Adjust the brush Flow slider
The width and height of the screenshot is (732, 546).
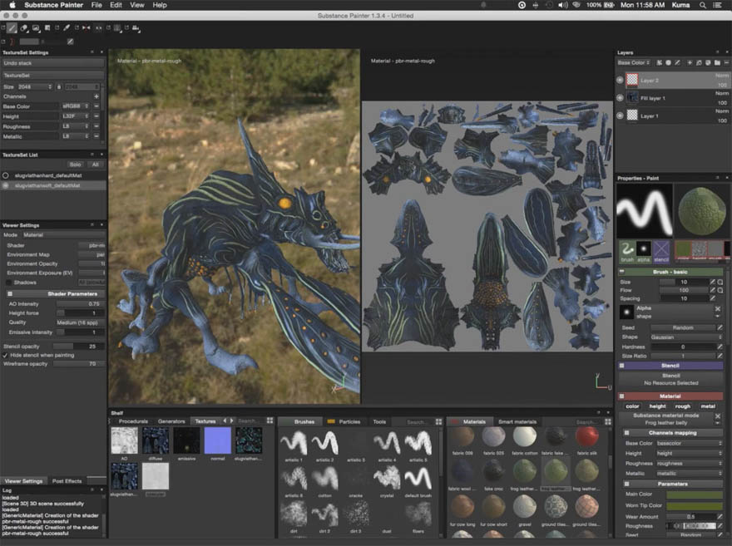coord(684,290)
